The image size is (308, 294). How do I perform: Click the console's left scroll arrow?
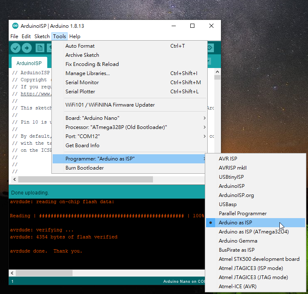tap(12, 273)
